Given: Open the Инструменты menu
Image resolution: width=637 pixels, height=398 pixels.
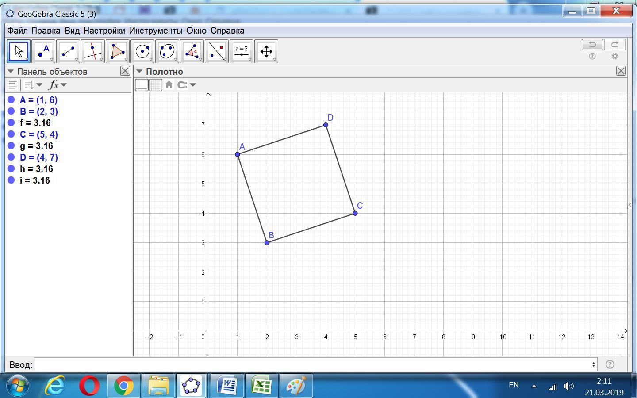Looking at the screenshot, I should [155, 31].
